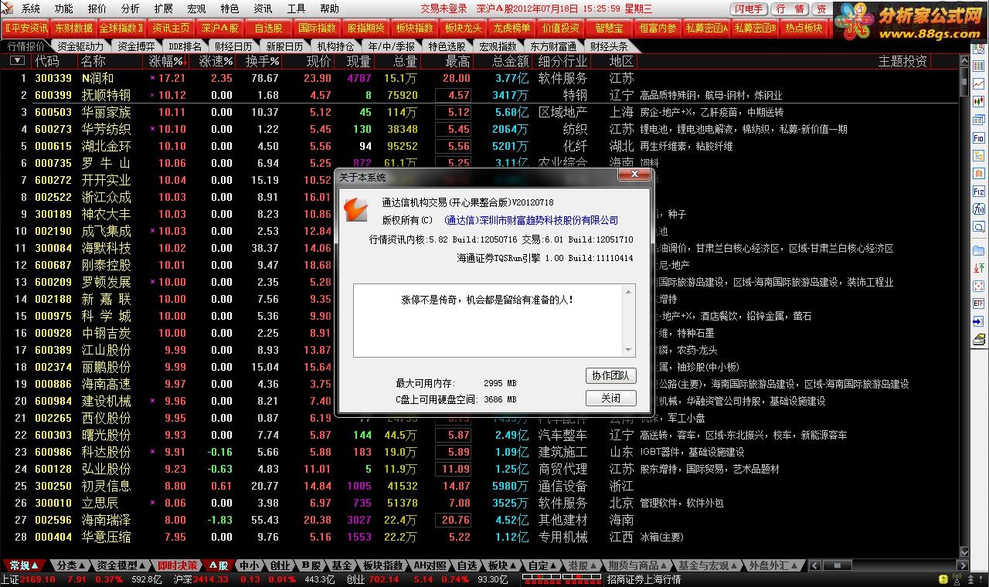Open the blue folder sidebar icon
Viewport: 989px width, 587px height.
(978, 250)
